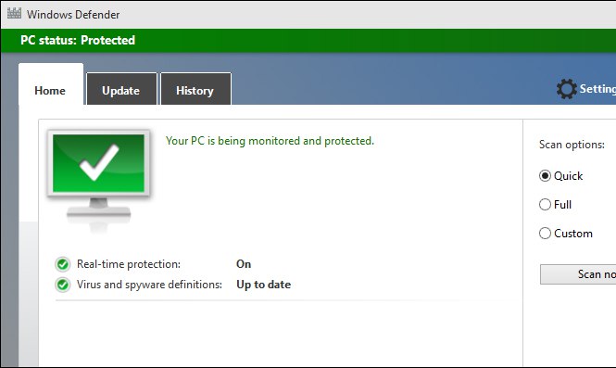Start scanning with the Scan now button
Image resolution: width=616 pixels, height=368 pixels.
tap(578, 274)
